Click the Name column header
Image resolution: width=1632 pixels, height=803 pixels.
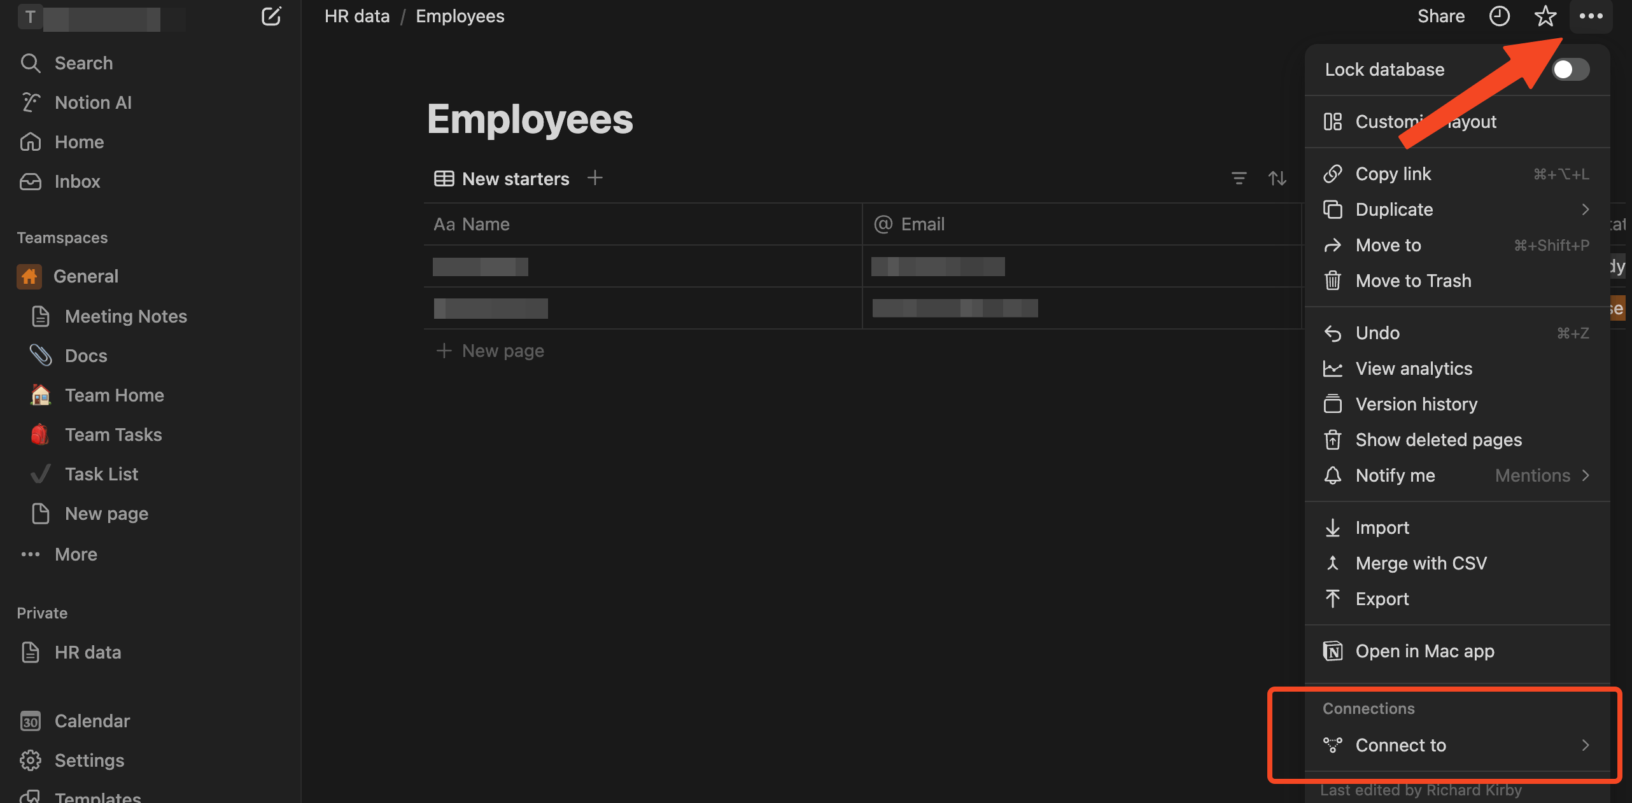tap(643, 224)
